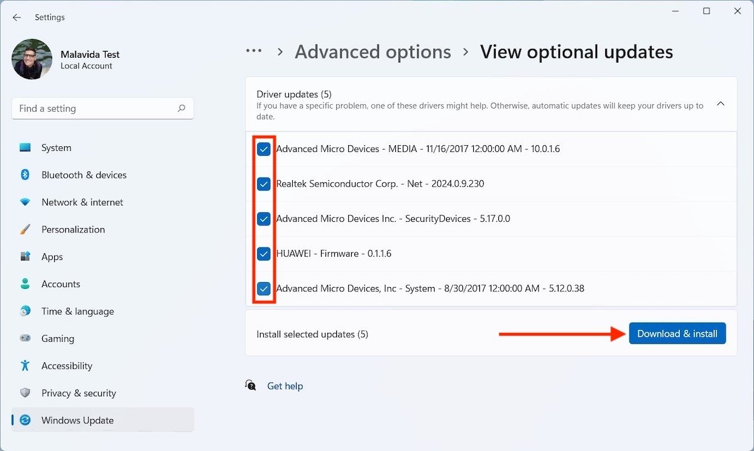
Task: Open Privacy & security settings
Action: click(102, 393)
